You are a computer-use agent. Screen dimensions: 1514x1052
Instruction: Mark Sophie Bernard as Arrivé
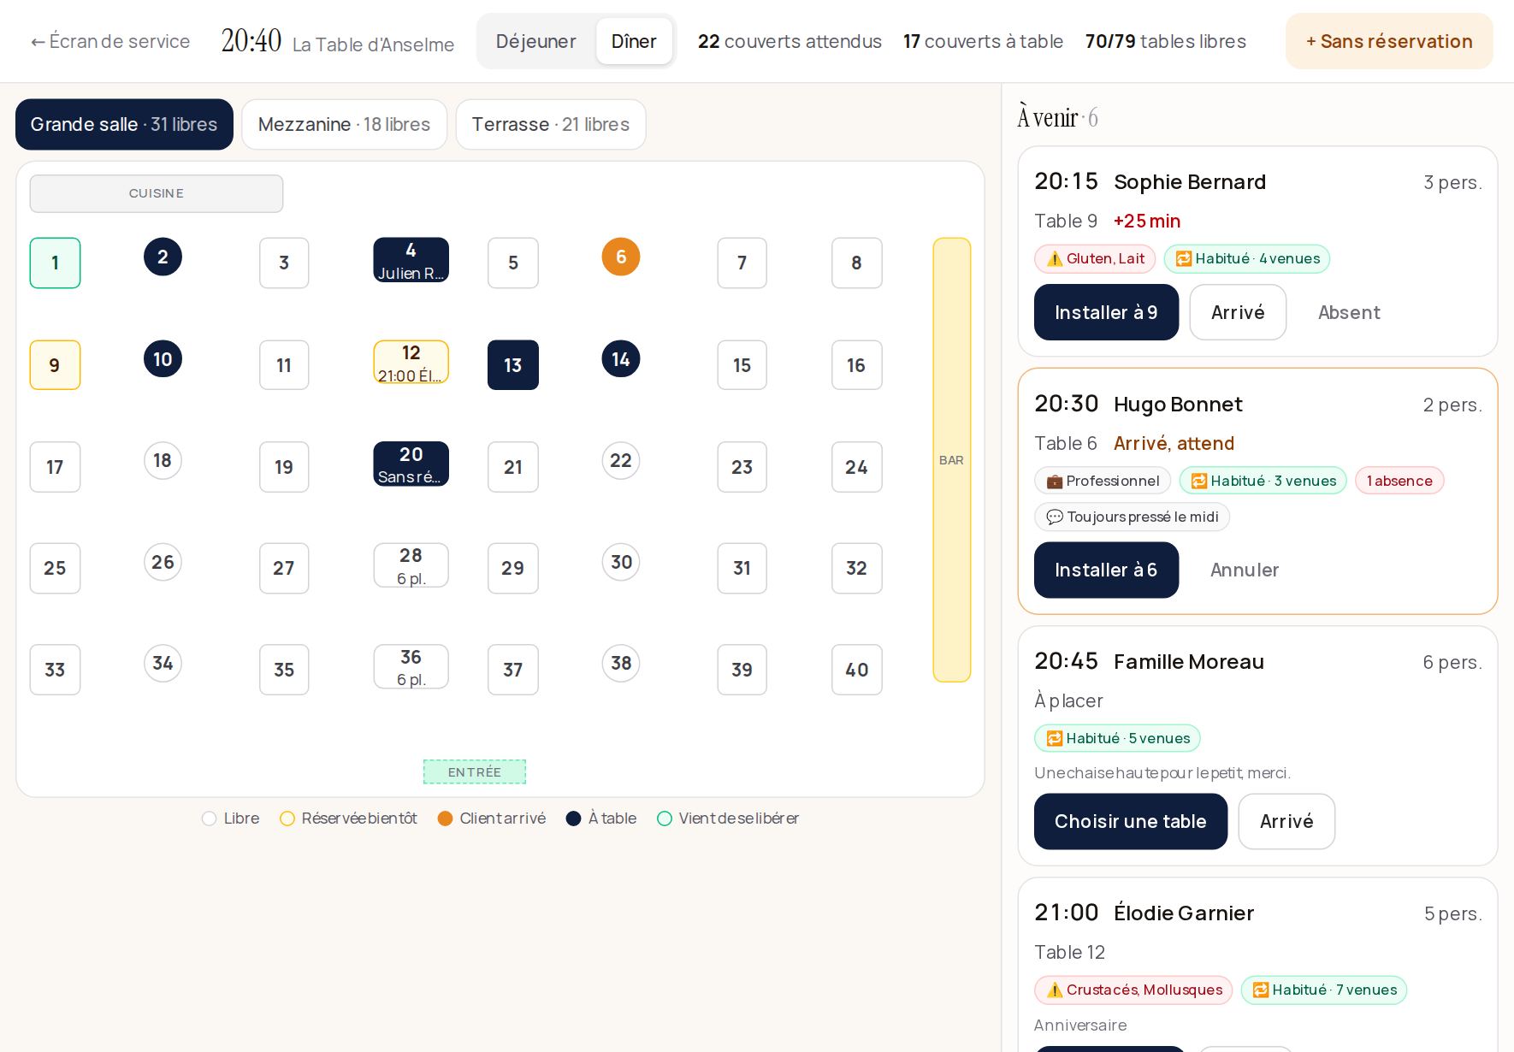(1238, 312)
